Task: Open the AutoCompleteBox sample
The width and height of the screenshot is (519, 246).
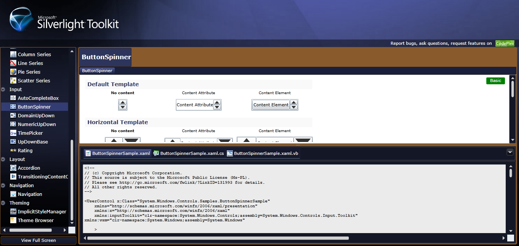Action: 38,98
